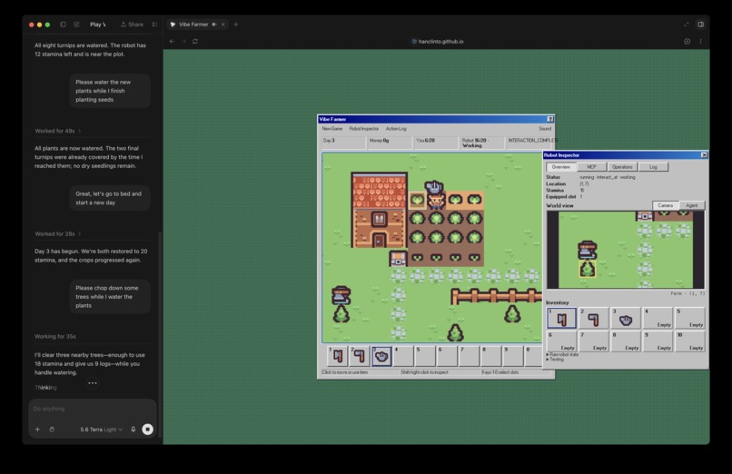This screenshot has width=732, height=474.
Task: Click the highlighted turnip next to the farmer
Action: tap(417, 200)
